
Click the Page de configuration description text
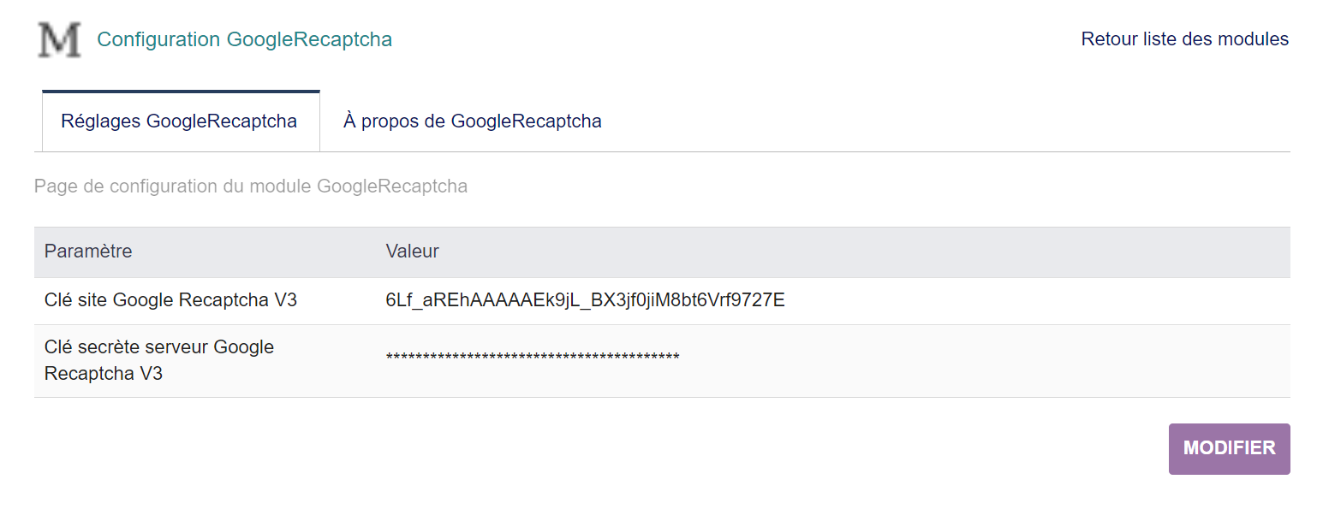[251, 186]
